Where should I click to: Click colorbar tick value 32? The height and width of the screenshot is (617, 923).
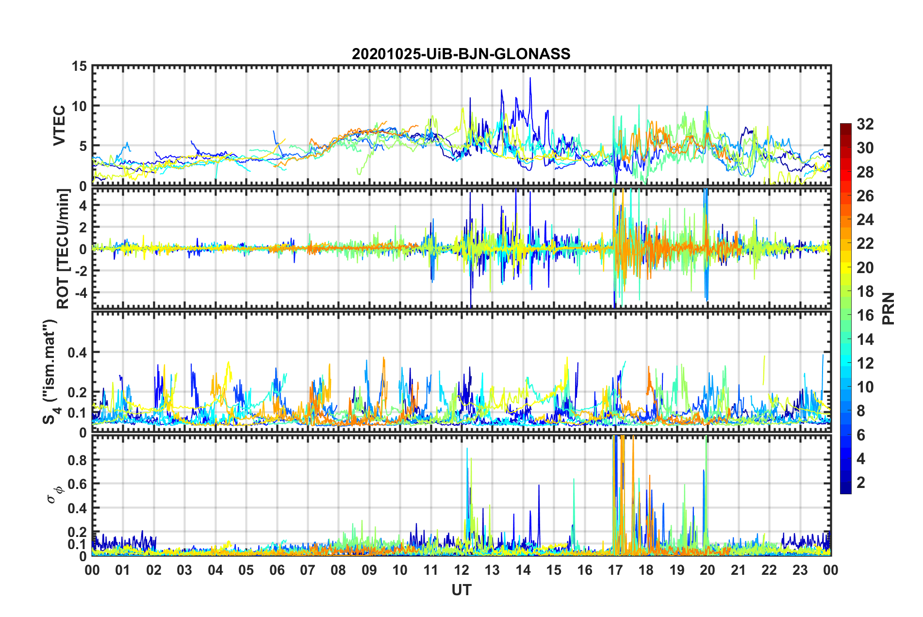865,124
